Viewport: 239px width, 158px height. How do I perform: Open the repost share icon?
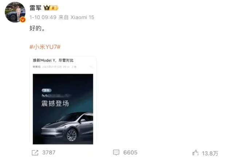(35, 153)
